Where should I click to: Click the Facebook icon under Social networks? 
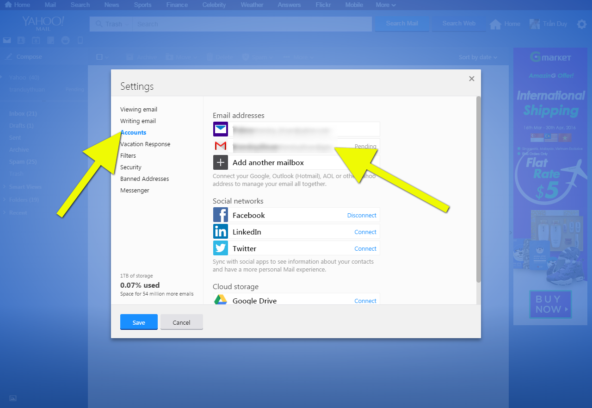click(x=221, y=215)
